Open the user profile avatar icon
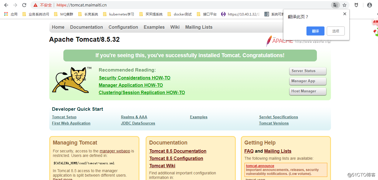Image resolution: width=378 pixels, height=180 pixels. click(370, 5)
